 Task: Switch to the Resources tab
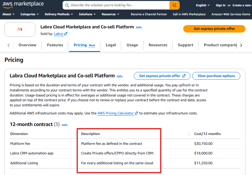(x=158, y=45)
